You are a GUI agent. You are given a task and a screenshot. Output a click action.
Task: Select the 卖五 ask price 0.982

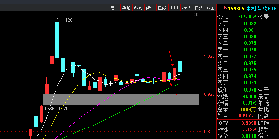250,24
